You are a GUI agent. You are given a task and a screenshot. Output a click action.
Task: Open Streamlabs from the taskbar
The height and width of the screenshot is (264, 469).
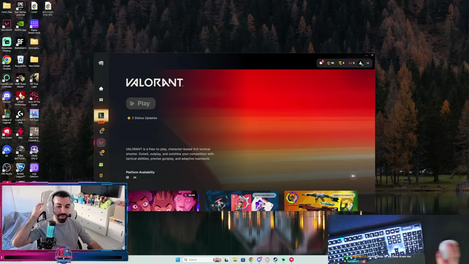pyautogui.click(x=283, y=260)
